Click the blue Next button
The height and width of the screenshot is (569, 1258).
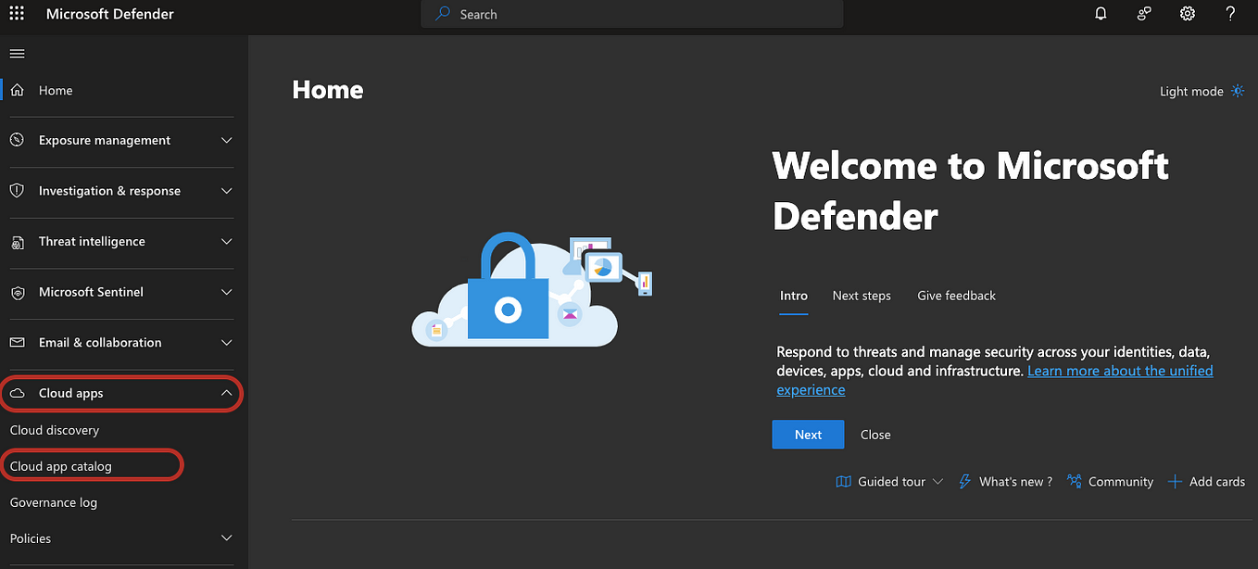pyautogui.click(x=808, y=435)
